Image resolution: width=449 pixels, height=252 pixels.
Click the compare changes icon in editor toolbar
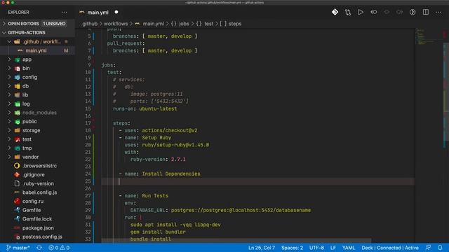(x=348, y=12)
